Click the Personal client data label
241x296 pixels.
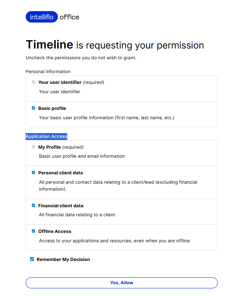(61, 173)
